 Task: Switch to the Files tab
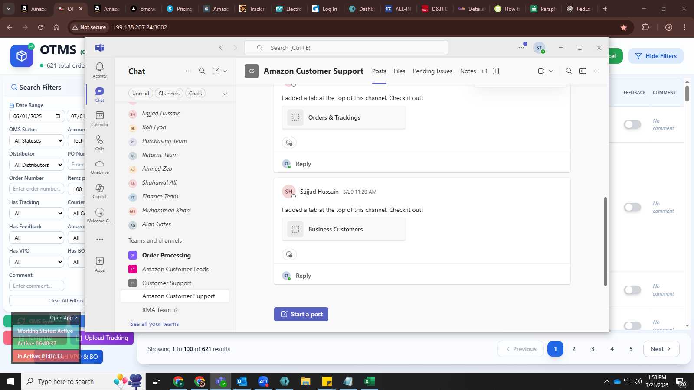coord(399,71)
